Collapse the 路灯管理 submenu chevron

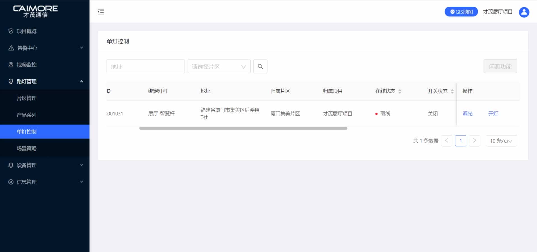click(x=81, y=81)
